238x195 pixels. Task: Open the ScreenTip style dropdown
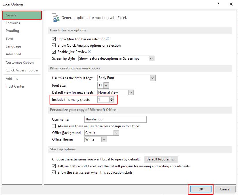pyautogui.click(x=151, y=58)
